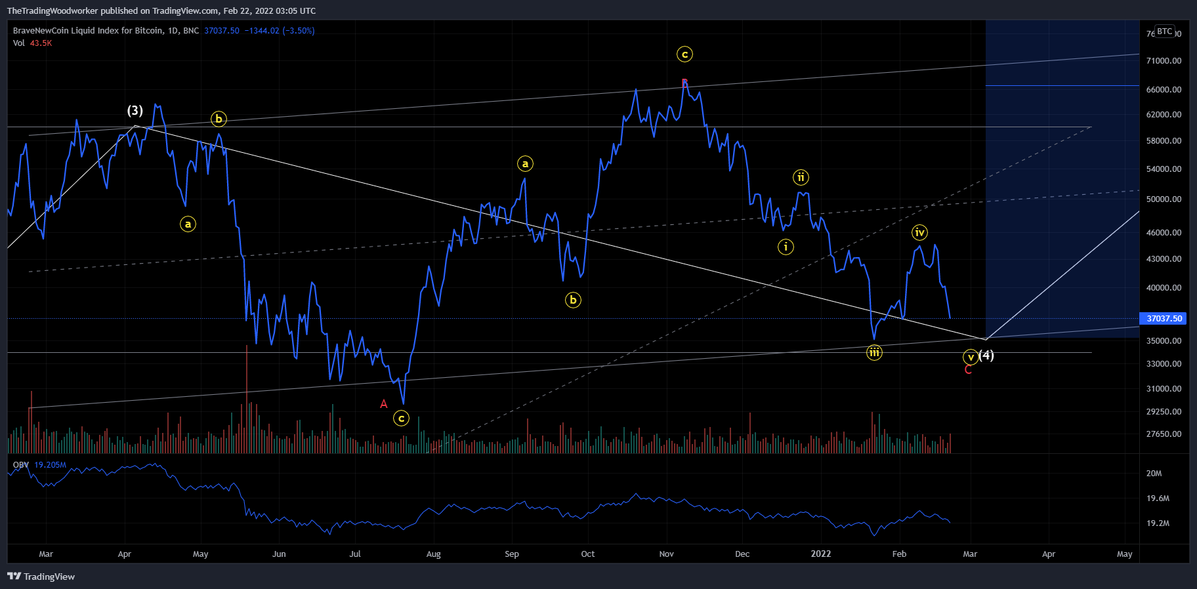Select the white (3) wave label
The height and width of the screenshot is (589, 1197).
tap(135, 110)
